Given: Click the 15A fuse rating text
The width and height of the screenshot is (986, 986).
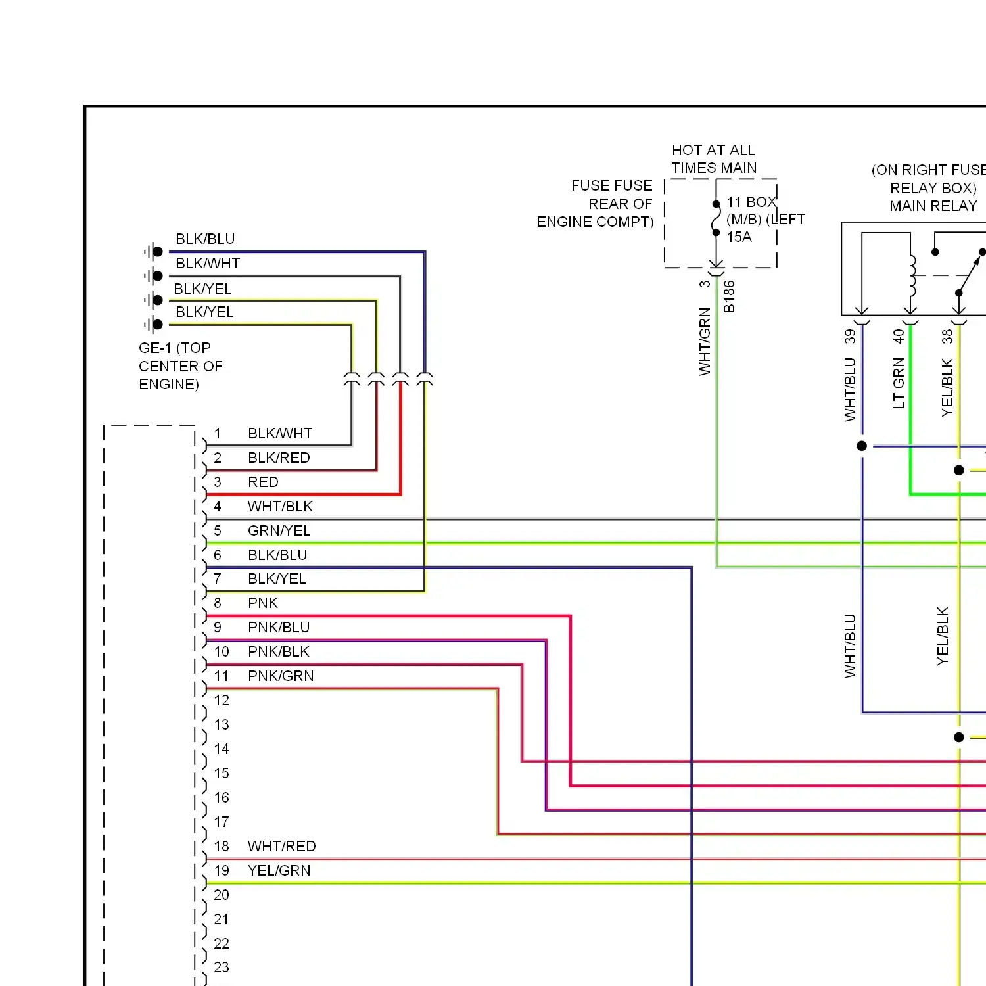Looking at the screenshot, I should click(x=739, y=237).
